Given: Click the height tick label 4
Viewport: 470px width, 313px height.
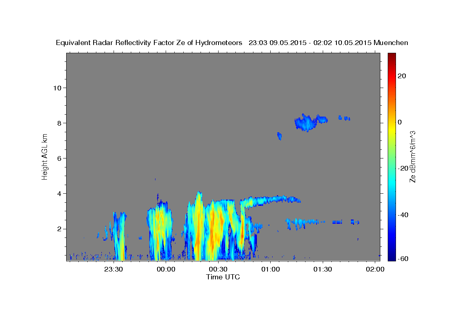Looking at the screenshot, I should 60,193.
